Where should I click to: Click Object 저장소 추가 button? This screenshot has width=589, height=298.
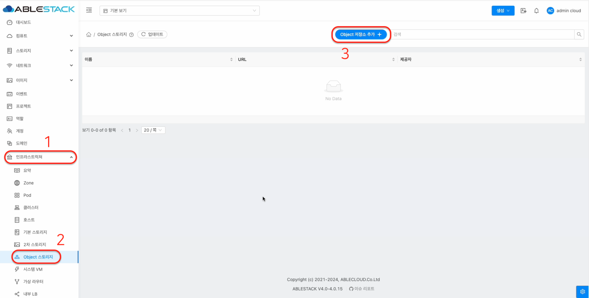coord(361,34)
